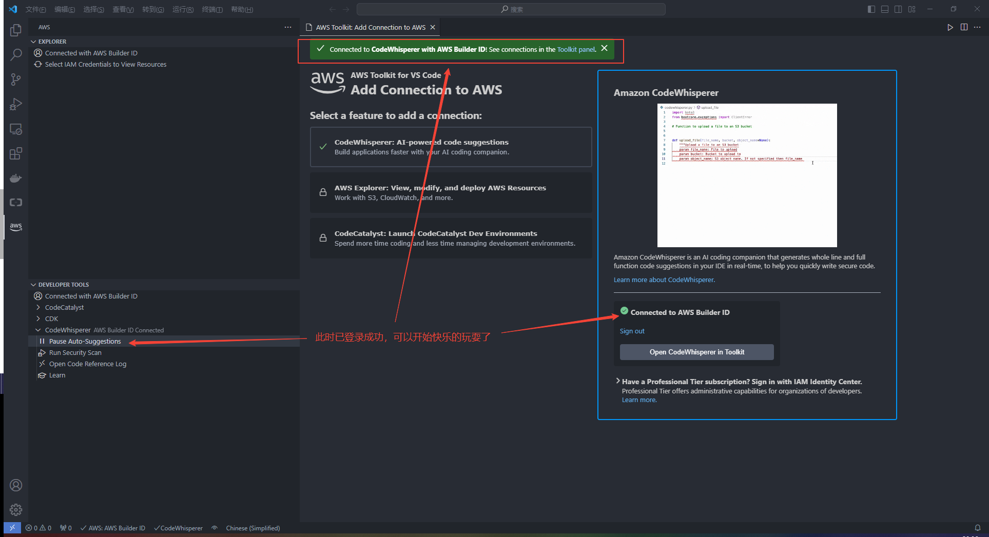The image size is (989, 537).
Task: Toggle primary side bar layout icon
Action: tap(871, 9)
